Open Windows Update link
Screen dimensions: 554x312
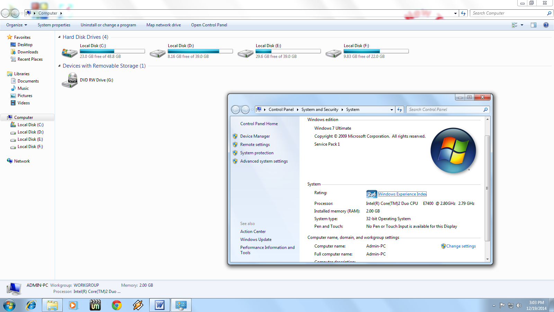(256, 240)
